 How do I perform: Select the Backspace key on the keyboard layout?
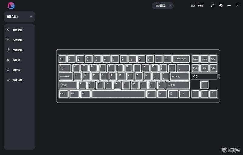181,59
